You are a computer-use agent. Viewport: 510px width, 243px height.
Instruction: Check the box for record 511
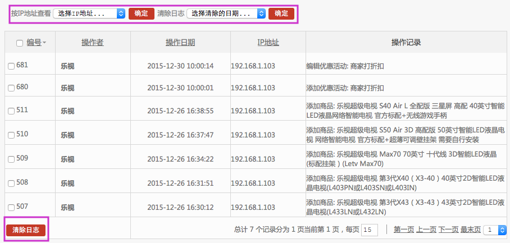(11, 111)
